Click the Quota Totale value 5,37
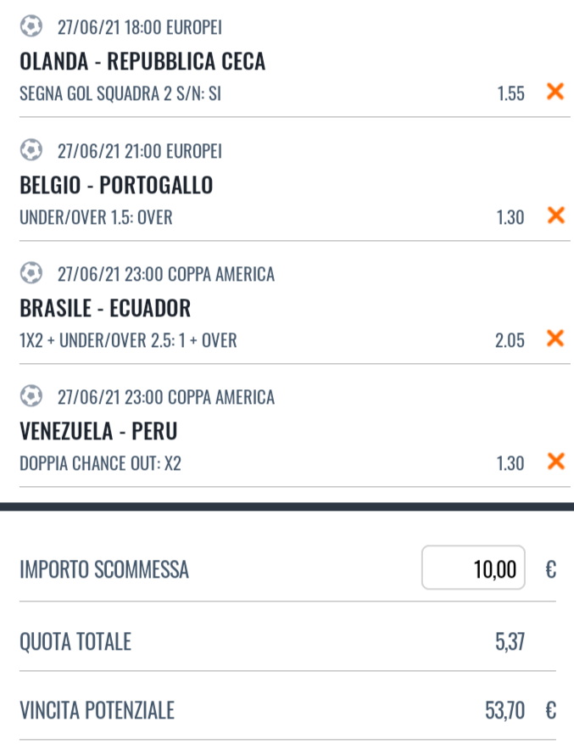Viewport: 574px width, 744px height. tap(510, 641)
